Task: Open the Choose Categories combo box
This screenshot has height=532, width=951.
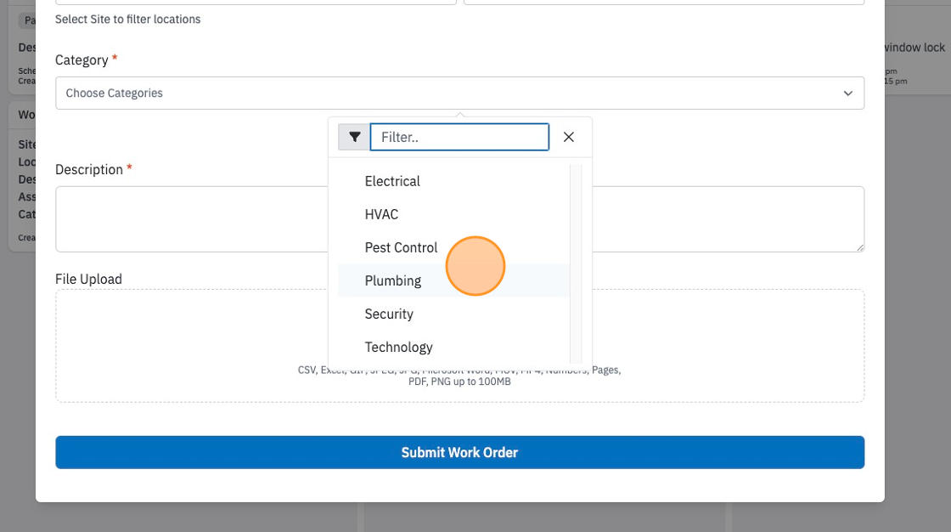Action: point(459,93)
